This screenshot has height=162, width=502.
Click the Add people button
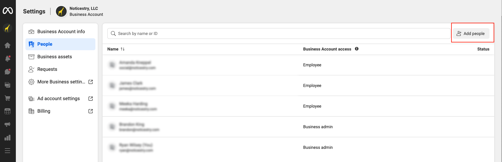471,33
